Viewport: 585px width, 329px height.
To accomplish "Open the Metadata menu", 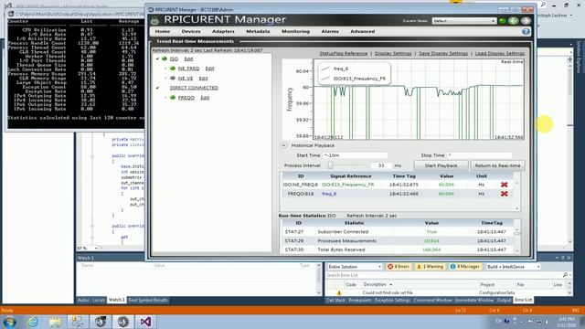I will [258, 32].
